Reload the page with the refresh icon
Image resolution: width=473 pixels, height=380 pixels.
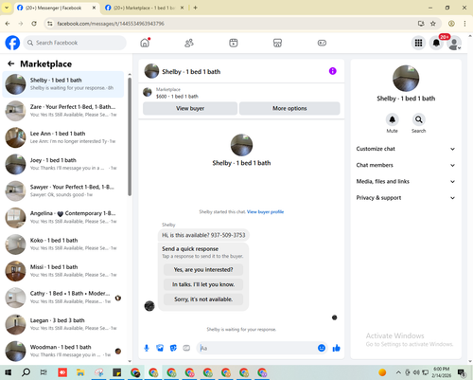click(34, 24)
